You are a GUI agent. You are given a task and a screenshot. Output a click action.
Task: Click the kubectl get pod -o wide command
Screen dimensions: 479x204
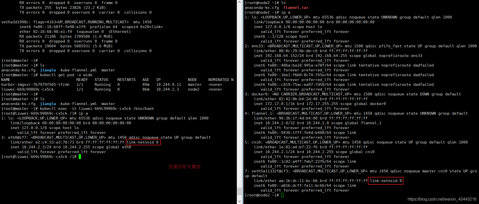coord(66,75)
